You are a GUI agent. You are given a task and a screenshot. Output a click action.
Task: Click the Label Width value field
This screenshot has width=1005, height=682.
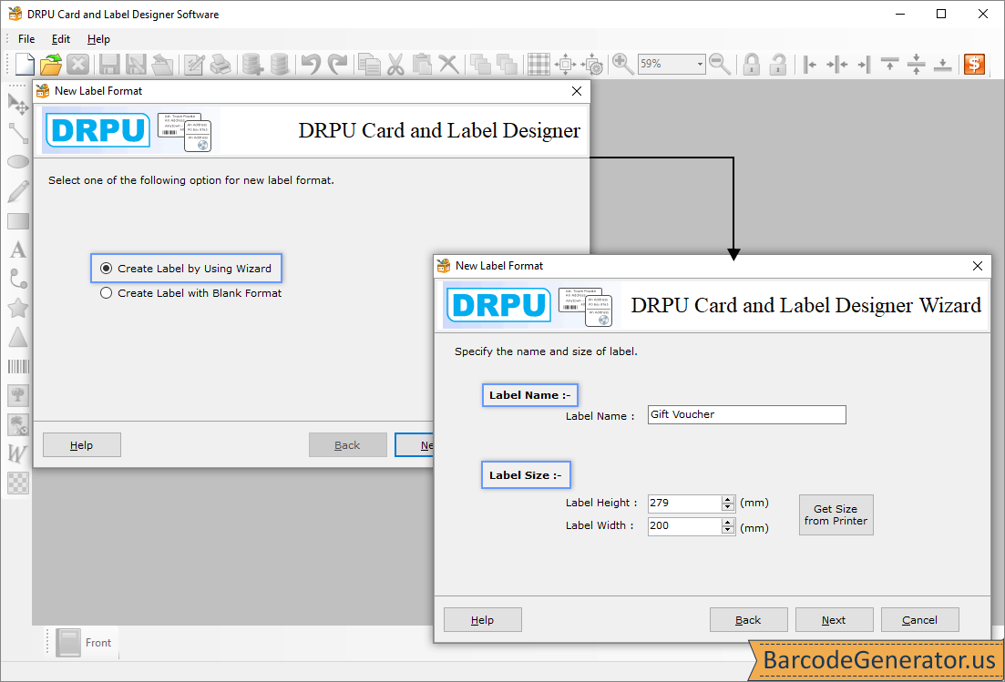(684, 525)
